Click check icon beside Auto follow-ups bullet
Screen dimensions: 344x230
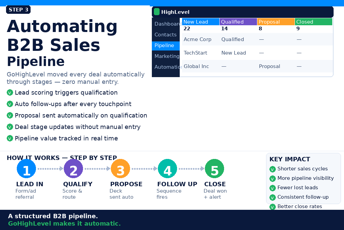(10, 104)
